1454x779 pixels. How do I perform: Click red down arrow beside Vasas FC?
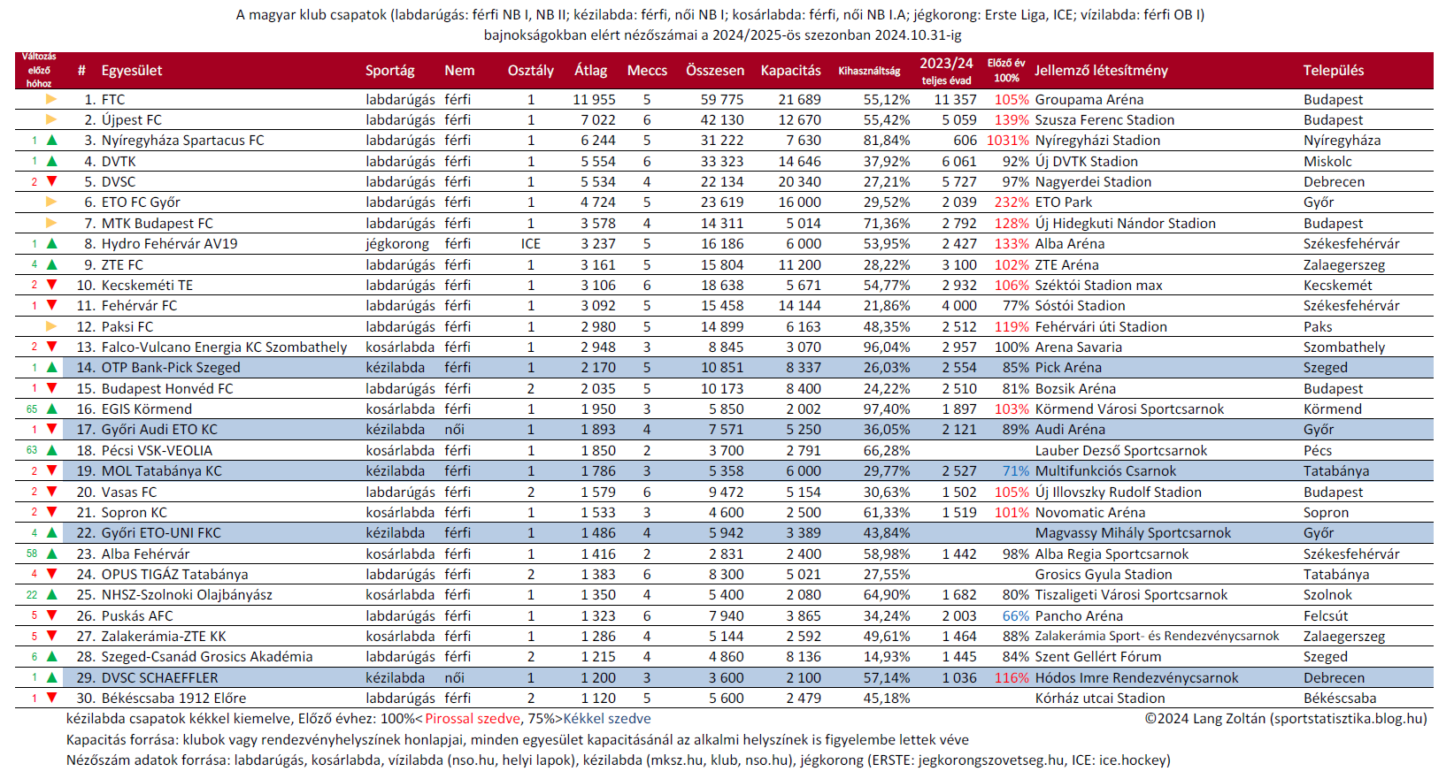click(51, 492)
